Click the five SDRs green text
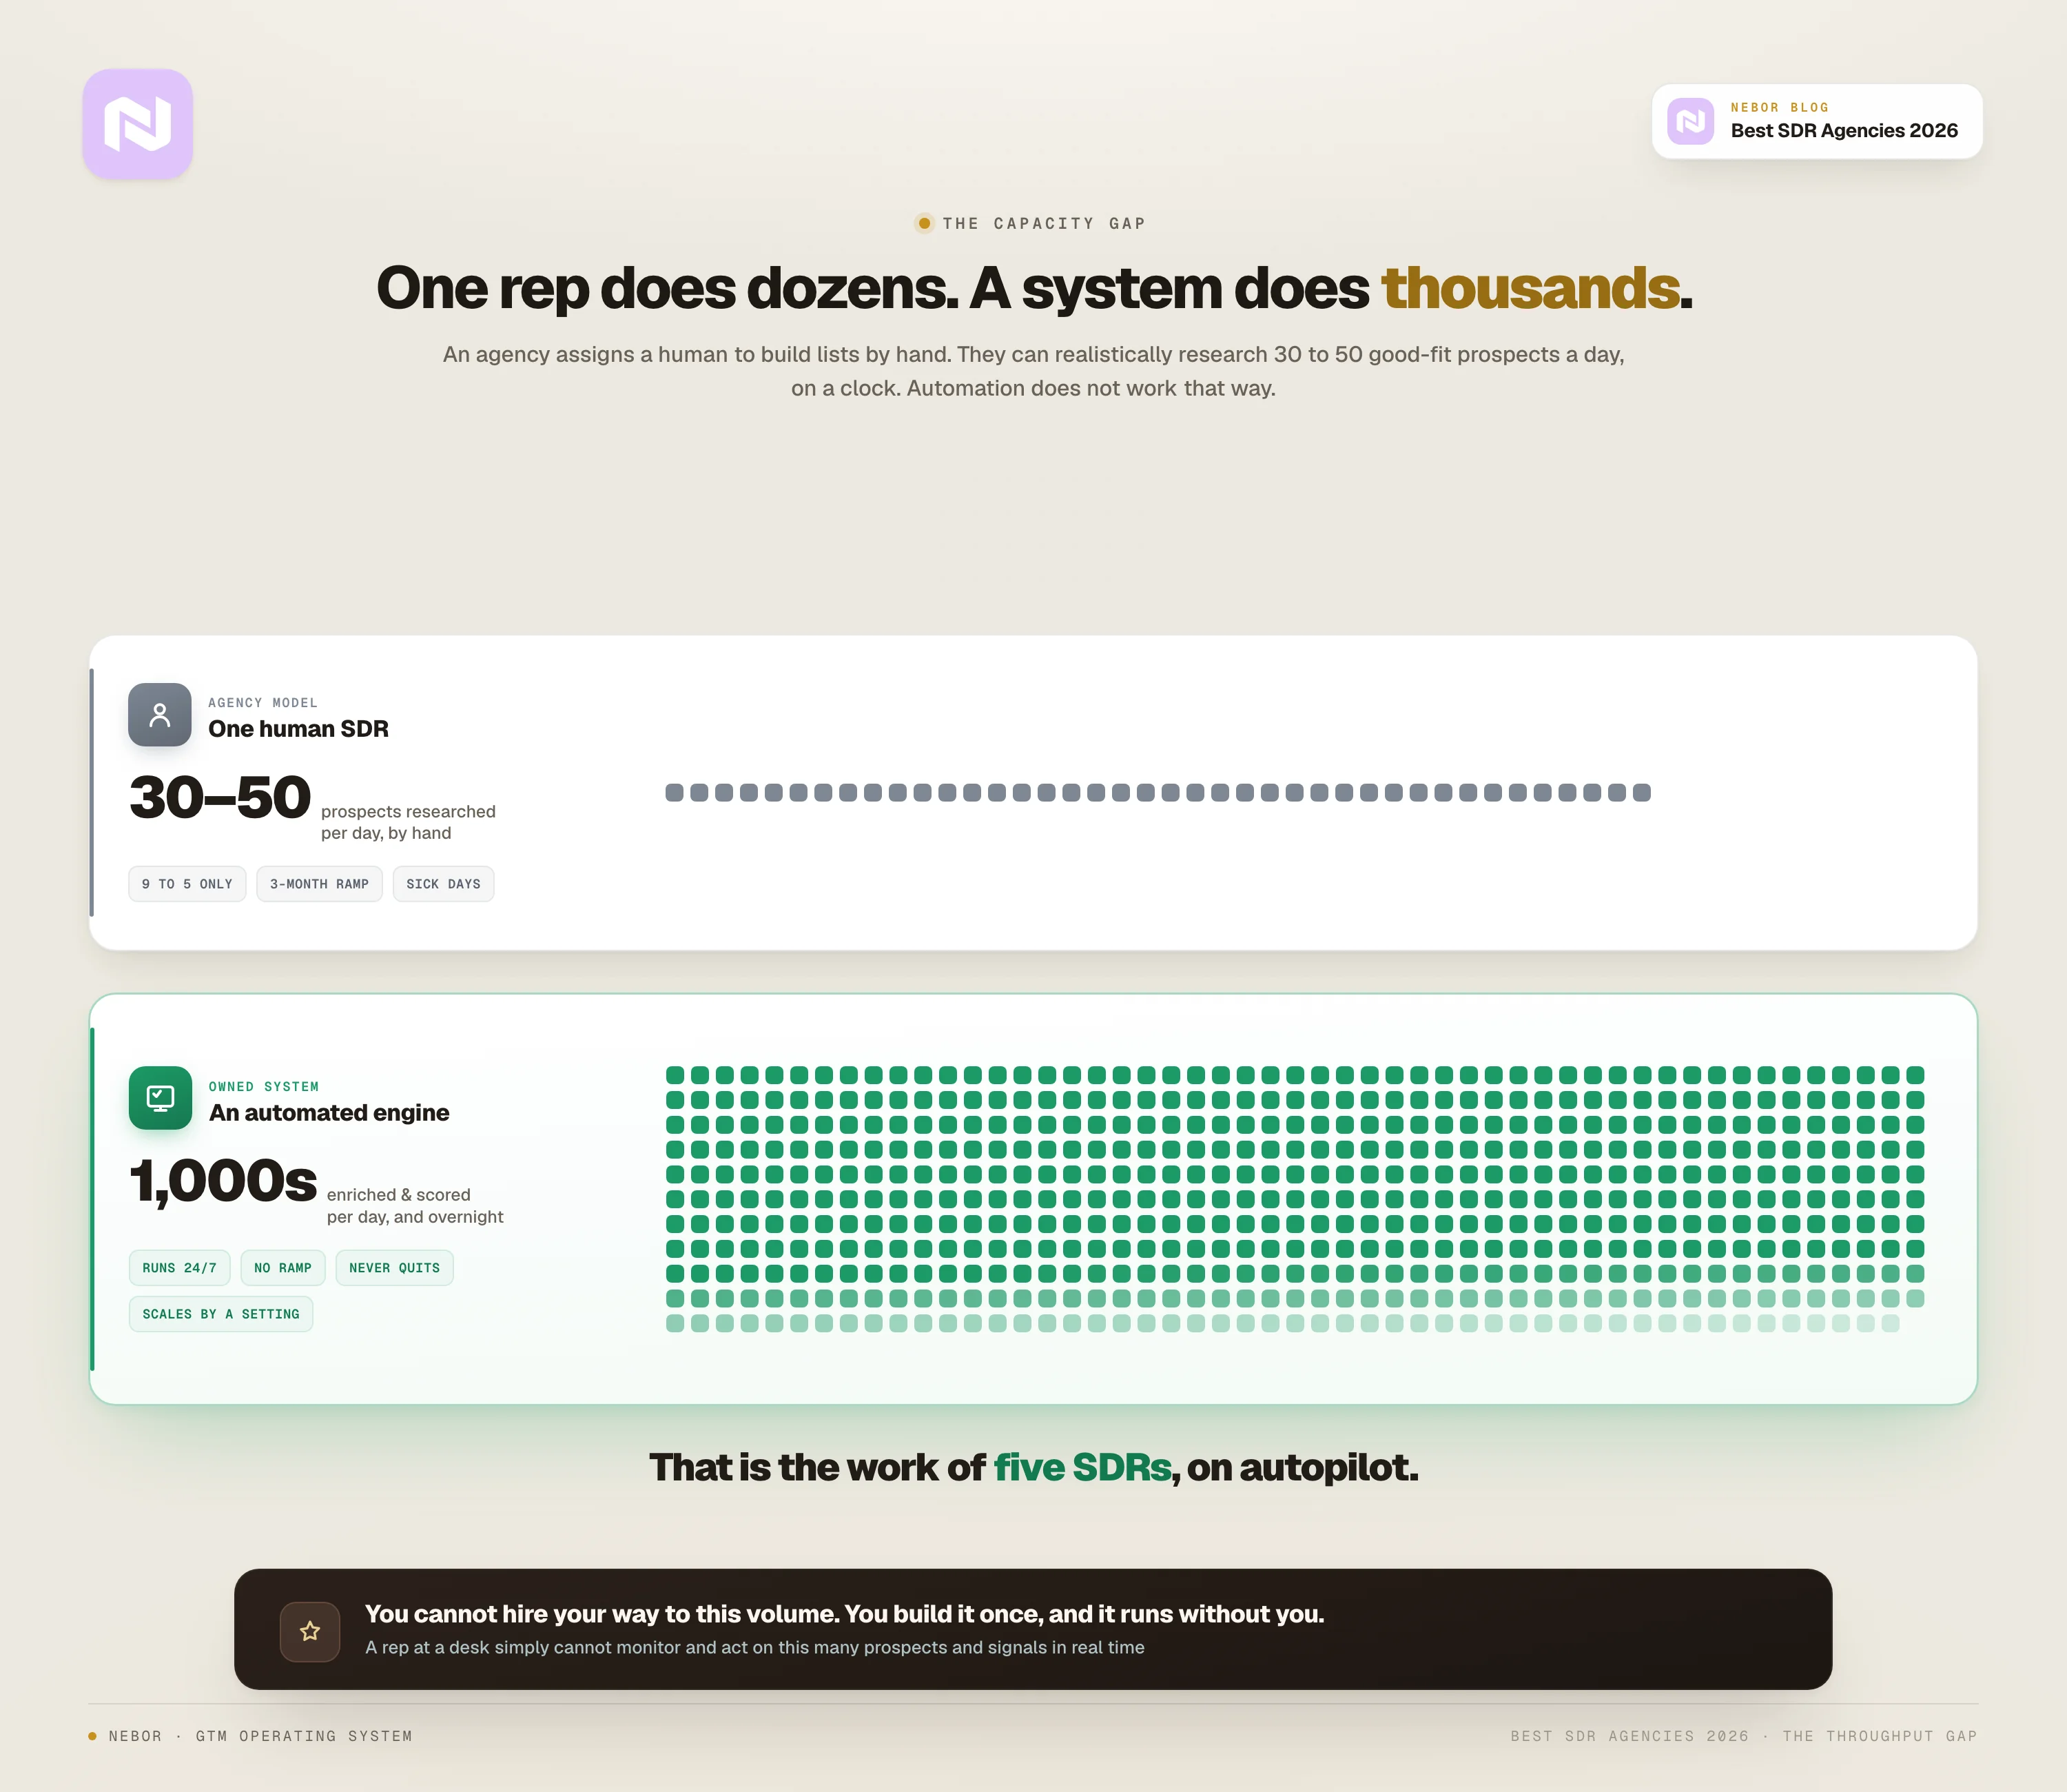Screen dimensions: 2067x1792 click(1082, 1467)
